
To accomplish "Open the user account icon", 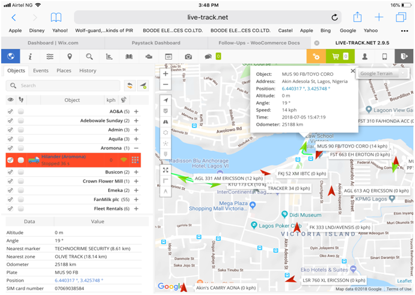I will pyautogui.click(x=364, y=56).
